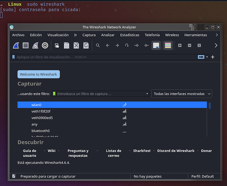The height and width of the screenshot is (186, 227).
Task: Select the bluetooth0 interface
Action: (x=112, y=131)
